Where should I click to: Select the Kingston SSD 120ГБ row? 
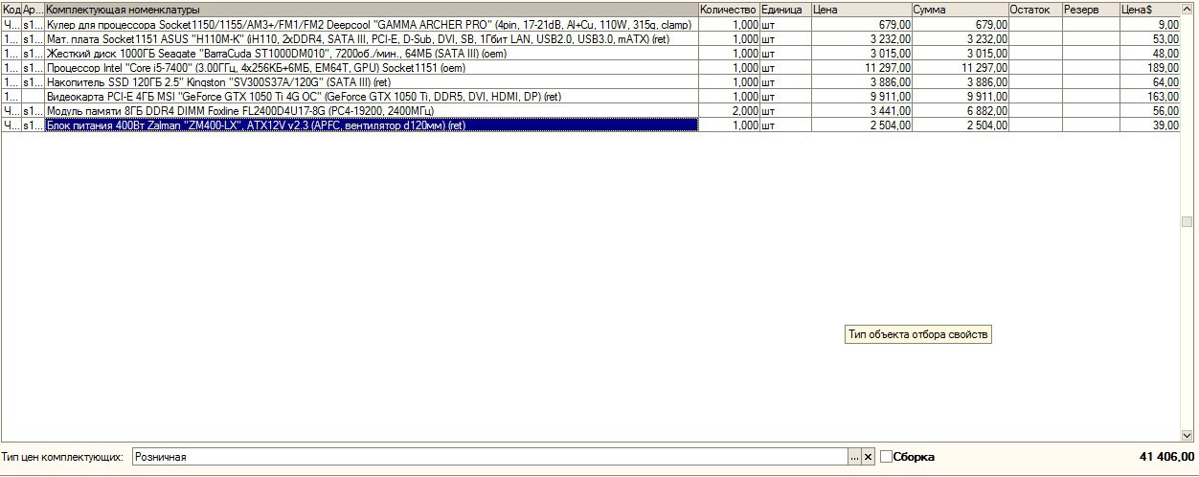tap(369, 82)
